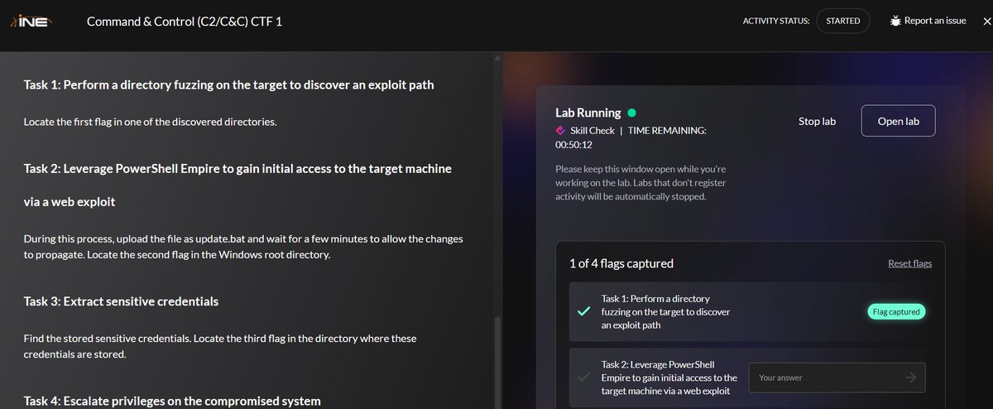Click the green checkmark for Task 1
The image size is (993, 409).
[583, 312]
